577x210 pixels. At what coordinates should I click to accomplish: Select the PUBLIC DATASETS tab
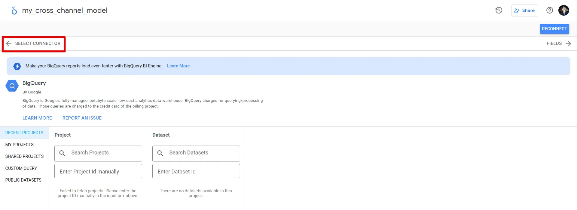click(x=23, y=180)
